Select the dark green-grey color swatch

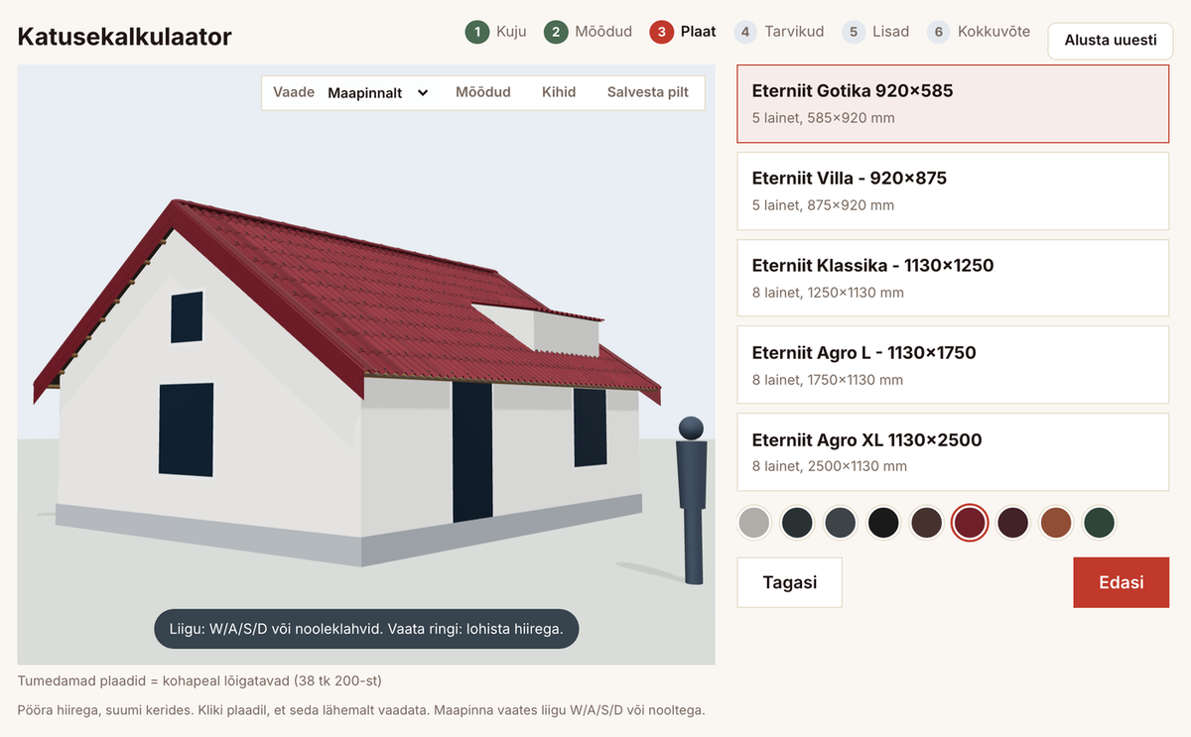tap(797, 523)
